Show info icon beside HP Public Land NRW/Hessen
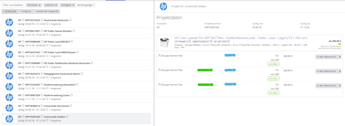Screen dimensions: 345x126 78,52
